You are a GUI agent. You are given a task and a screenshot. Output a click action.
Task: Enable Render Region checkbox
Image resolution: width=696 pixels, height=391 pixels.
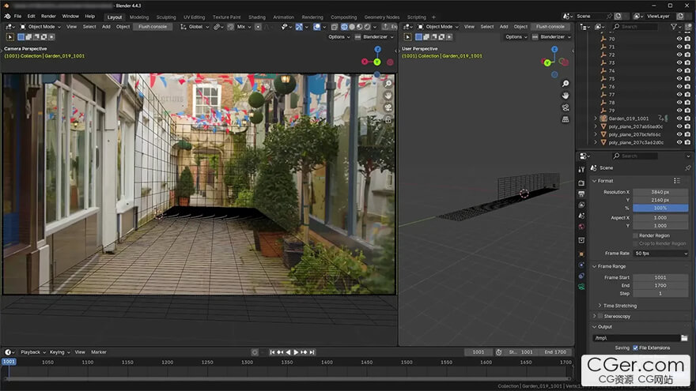(x=635, y=236)
